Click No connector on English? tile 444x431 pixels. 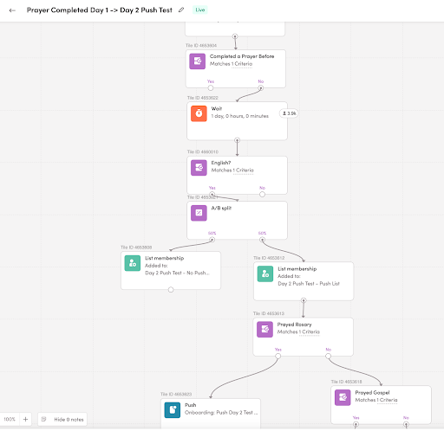tap(262, 195)
